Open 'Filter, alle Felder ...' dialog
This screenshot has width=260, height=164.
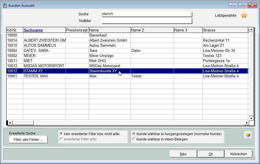point(28,140)
